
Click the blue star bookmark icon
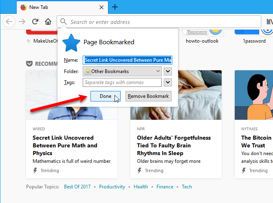(71, 43)
